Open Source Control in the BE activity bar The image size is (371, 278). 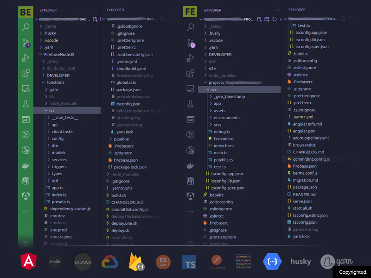26,43
